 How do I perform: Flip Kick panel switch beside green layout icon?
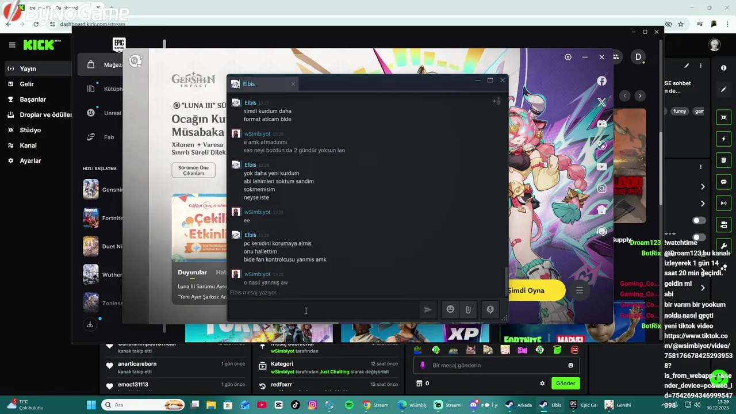(x=699, y=220)
